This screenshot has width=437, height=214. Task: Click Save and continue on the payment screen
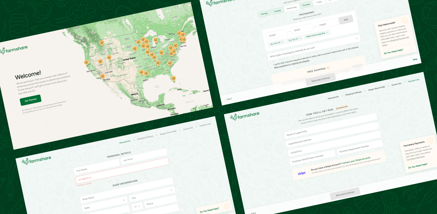click(x=345, y=193)
